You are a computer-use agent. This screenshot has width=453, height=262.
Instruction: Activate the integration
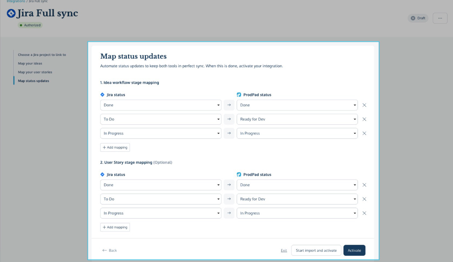[x=354, y=250]
